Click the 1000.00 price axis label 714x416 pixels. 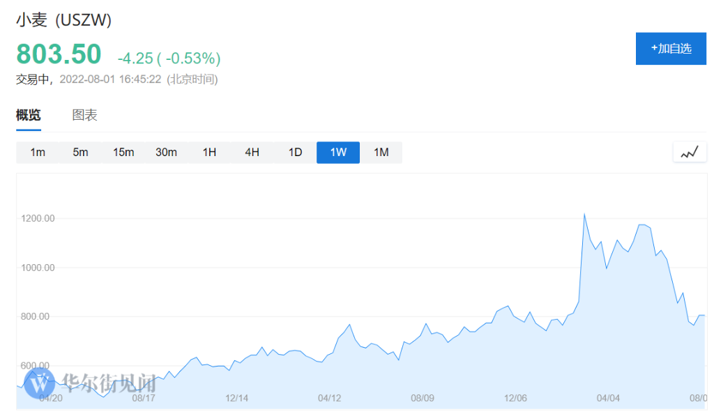38,268
